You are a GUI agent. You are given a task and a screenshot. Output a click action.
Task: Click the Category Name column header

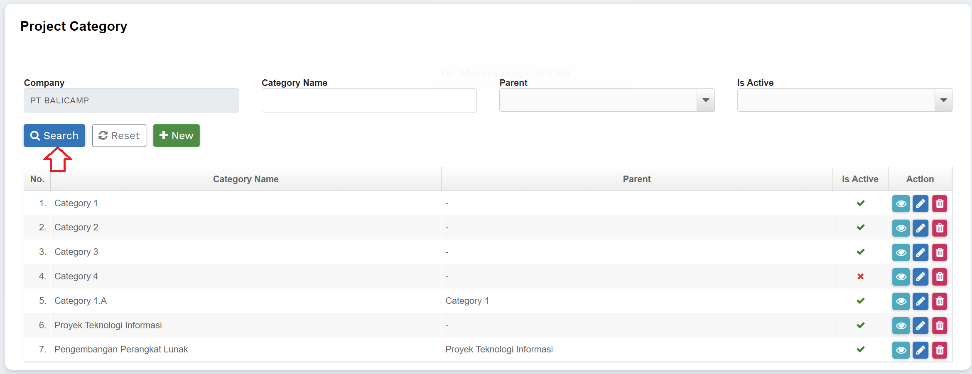(x=245, y=179)
